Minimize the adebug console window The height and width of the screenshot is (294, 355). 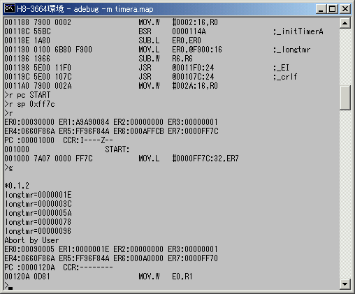pyautogui.click(x=321, y=9)
